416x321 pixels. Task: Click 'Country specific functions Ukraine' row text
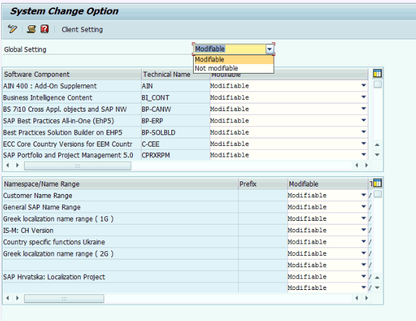tap(54, 242)
